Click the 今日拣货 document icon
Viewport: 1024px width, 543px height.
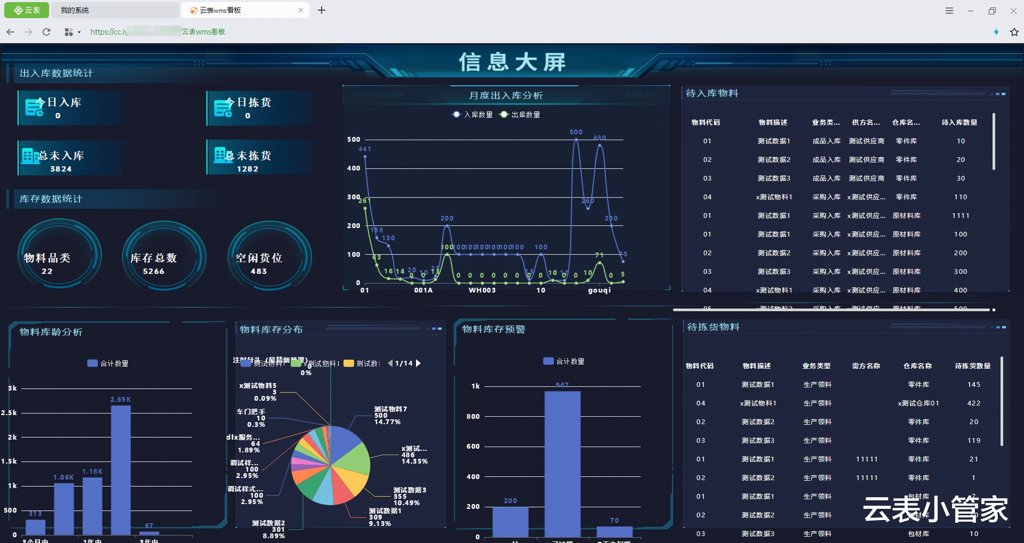[223, 107]
